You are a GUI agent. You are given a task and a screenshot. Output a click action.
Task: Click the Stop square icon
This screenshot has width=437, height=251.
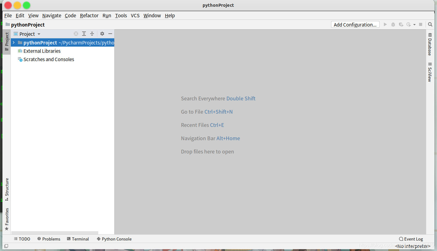point(421,24)
